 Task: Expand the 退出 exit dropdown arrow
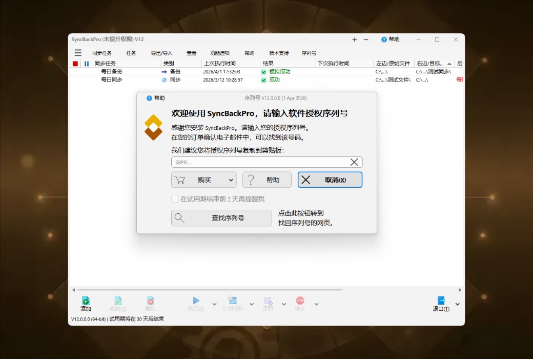(456, 304)
